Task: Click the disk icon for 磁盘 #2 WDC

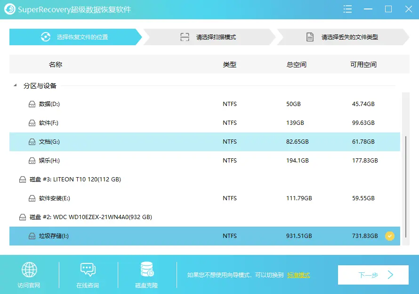Action: [x=23, y=217]
